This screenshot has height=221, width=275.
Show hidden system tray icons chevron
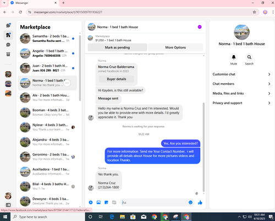pyautogui.click(x=239, y=217)
